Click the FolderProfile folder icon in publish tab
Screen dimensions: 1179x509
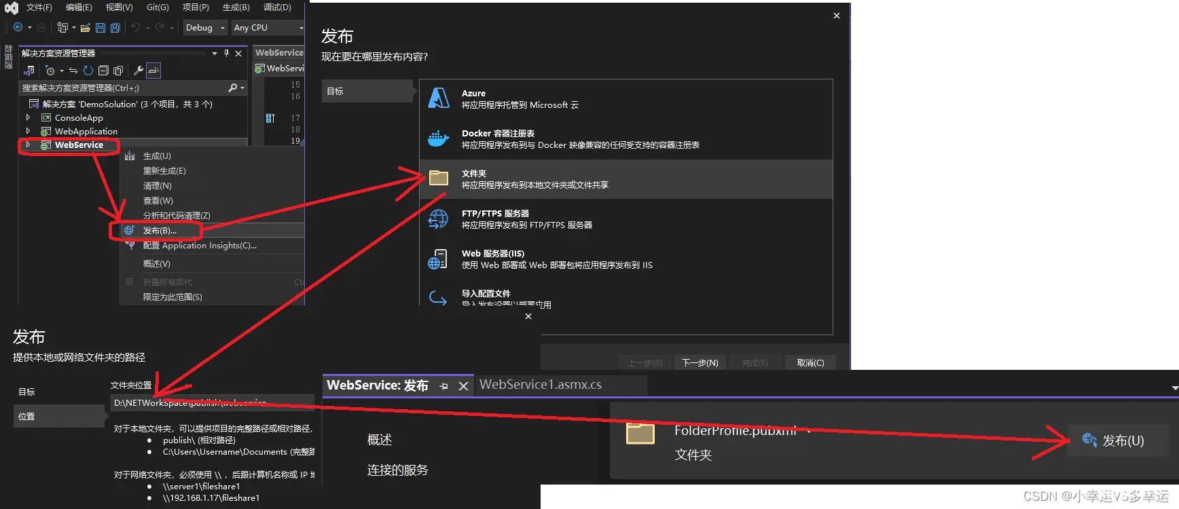tap(640, 433)
